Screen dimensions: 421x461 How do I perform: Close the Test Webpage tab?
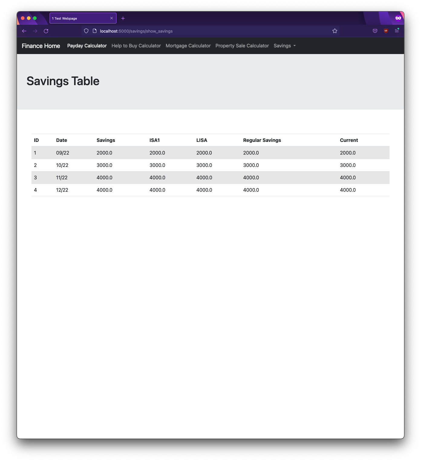[x=112, y=18]
